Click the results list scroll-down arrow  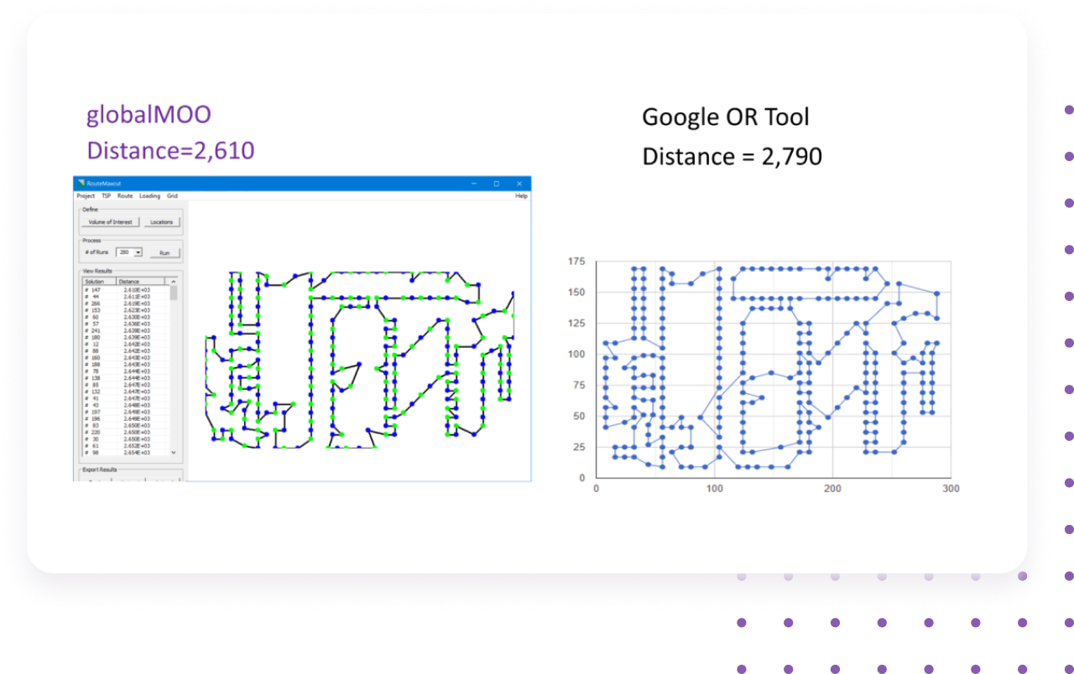pos(174,453)
